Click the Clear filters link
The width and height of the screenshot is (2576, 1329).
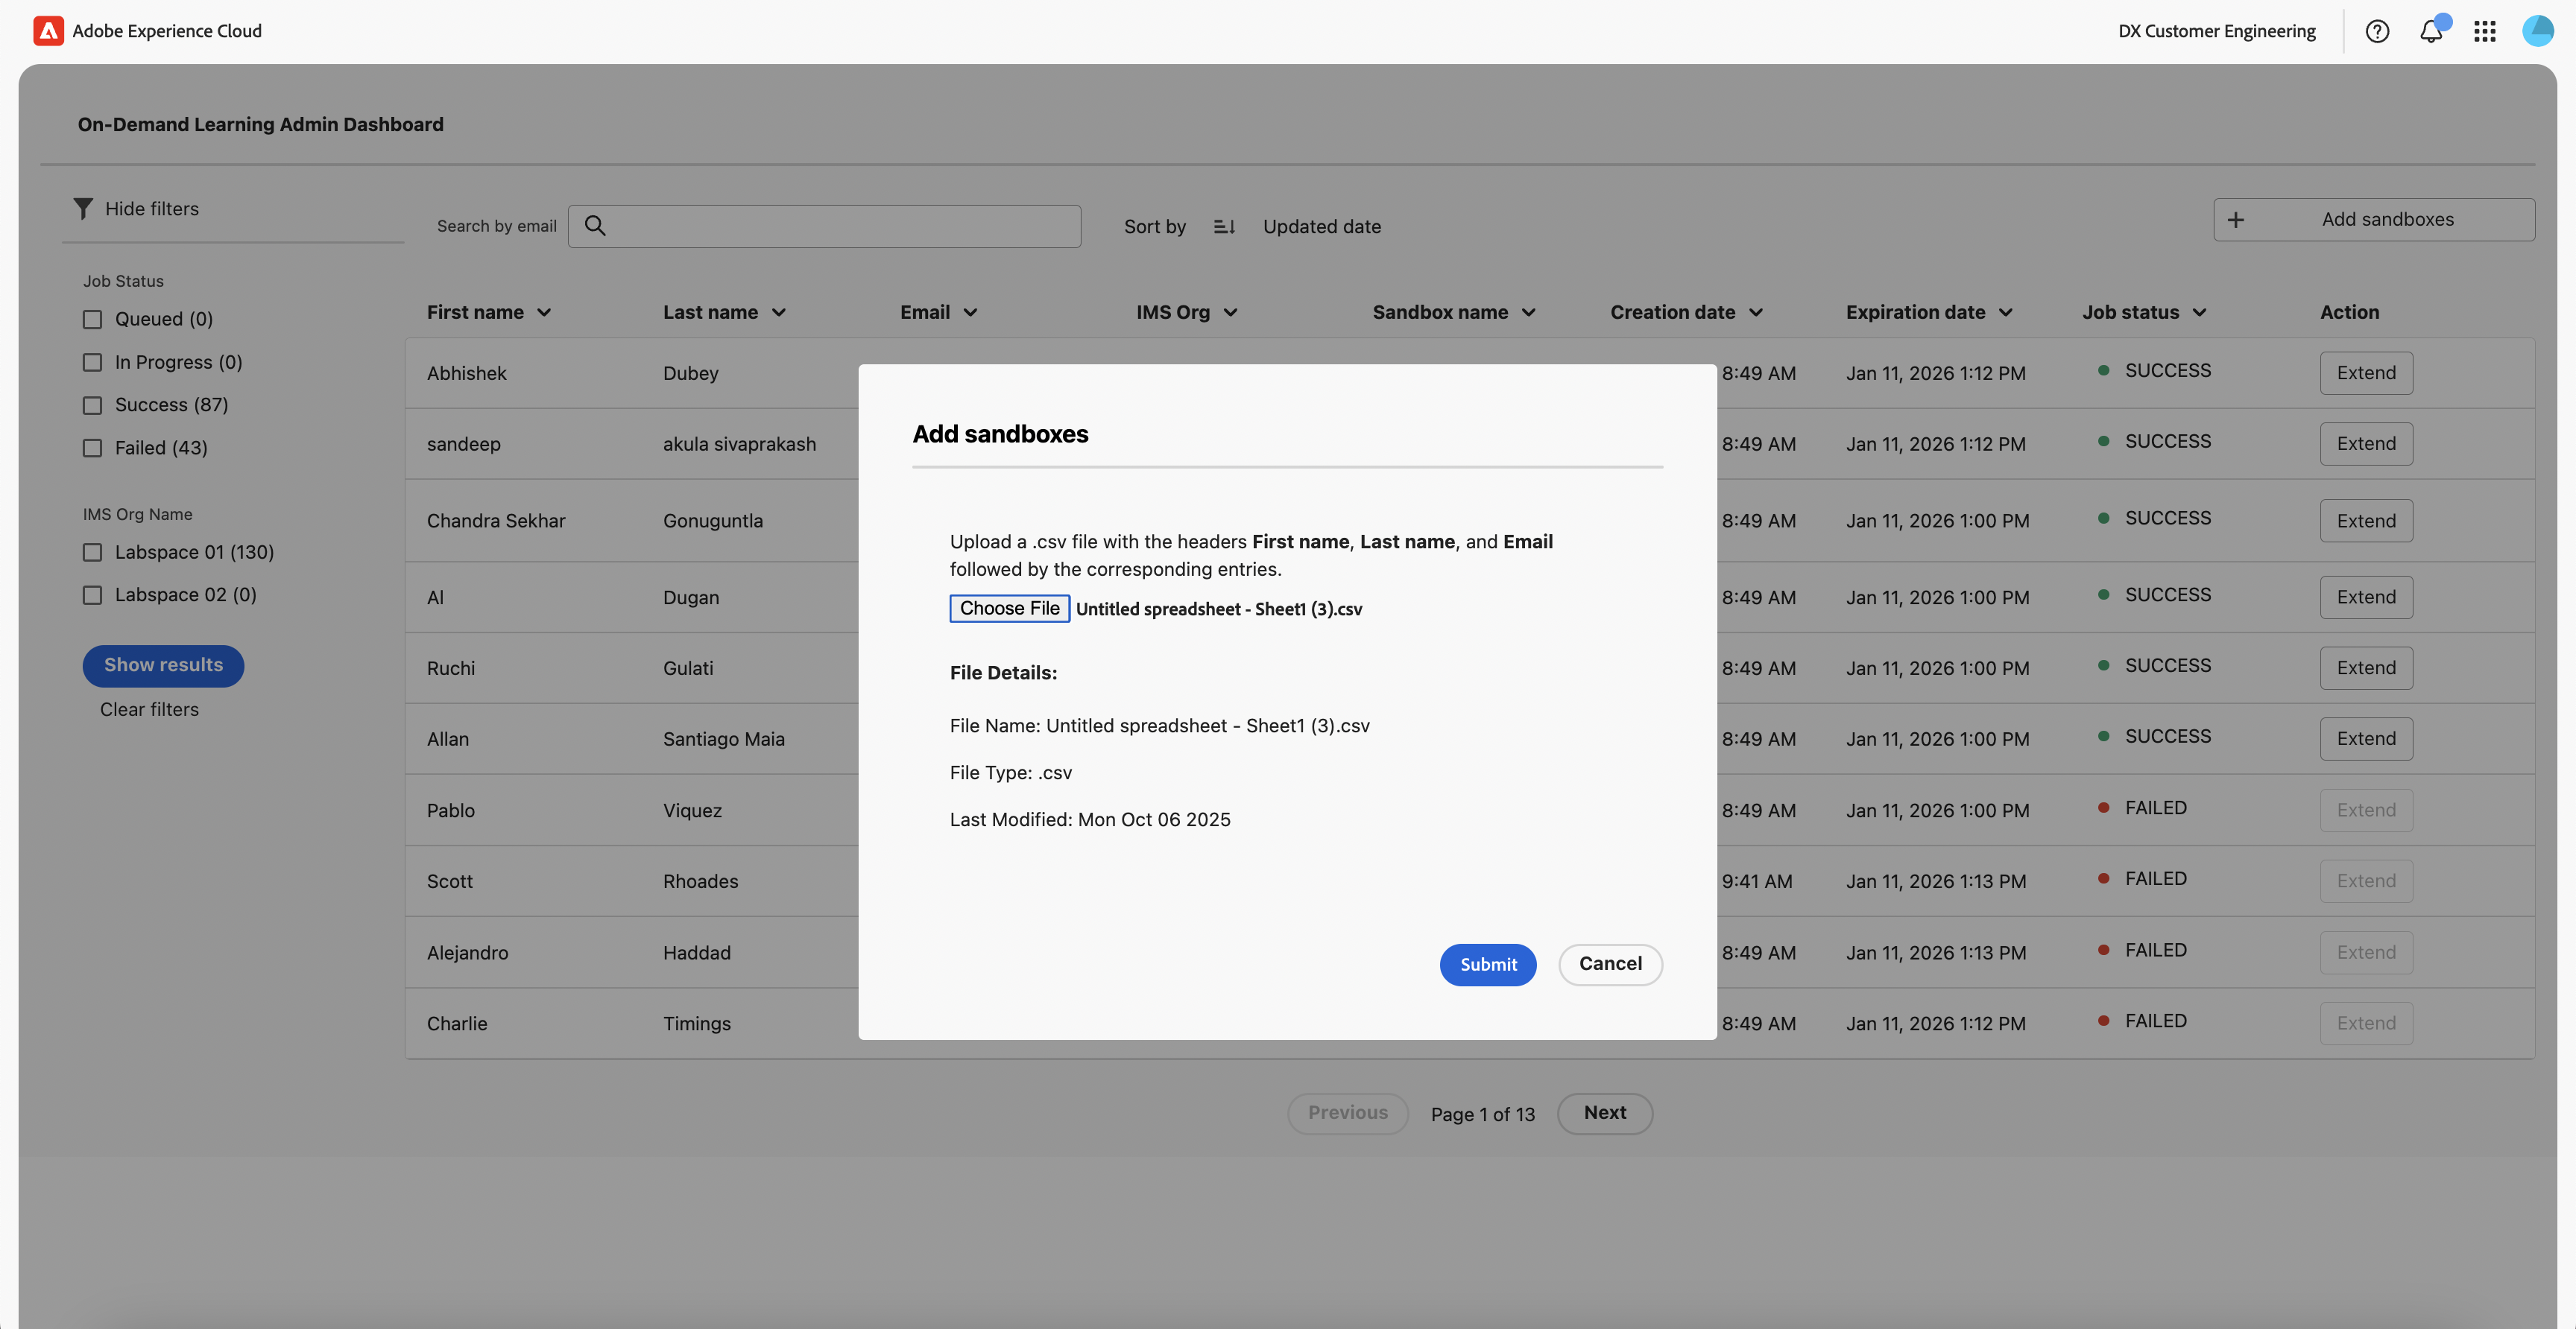pyautogui.click(x=149, y=709)
